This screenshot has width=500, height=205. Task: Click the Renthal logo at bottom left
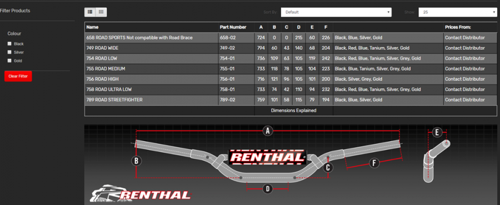click(141, 194)
